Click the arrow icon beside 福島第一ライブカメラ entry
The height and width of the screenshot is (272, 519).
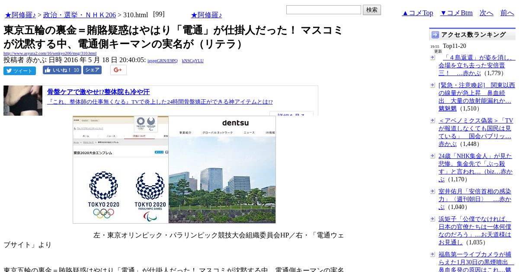pyautogui.click(x=432, y=255)
